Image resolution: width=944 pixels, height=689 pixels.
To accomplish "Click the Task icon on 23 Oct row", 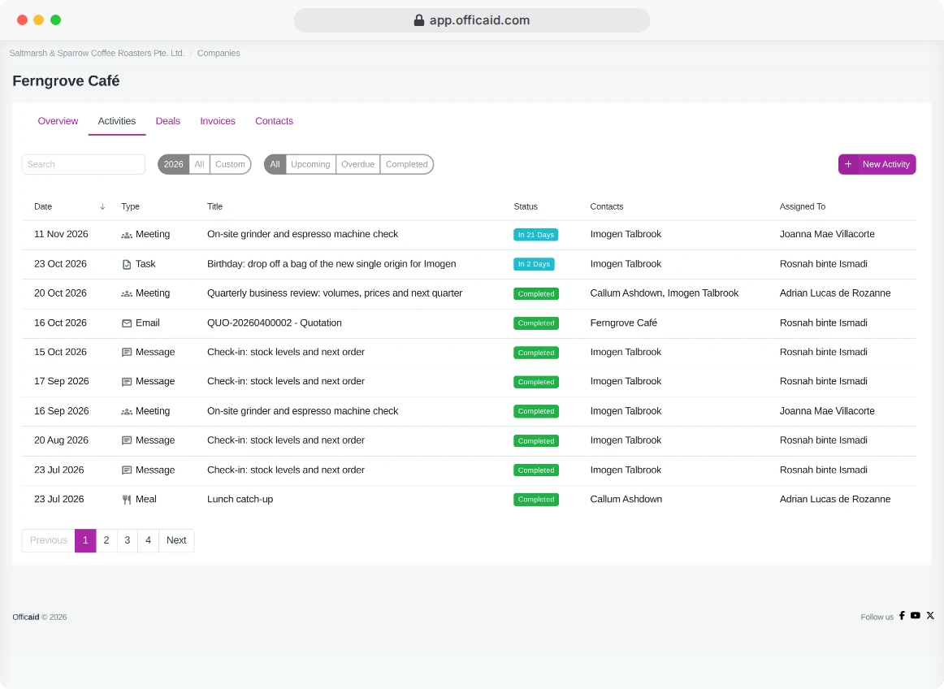I will pyautogui.click(x=127, y=264).
